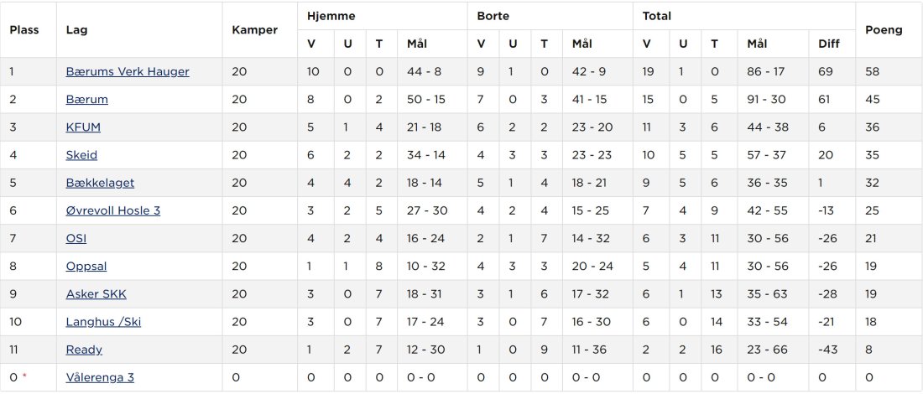
Task: Open the Langhus /Ski team link
Action: coord(103,322)
